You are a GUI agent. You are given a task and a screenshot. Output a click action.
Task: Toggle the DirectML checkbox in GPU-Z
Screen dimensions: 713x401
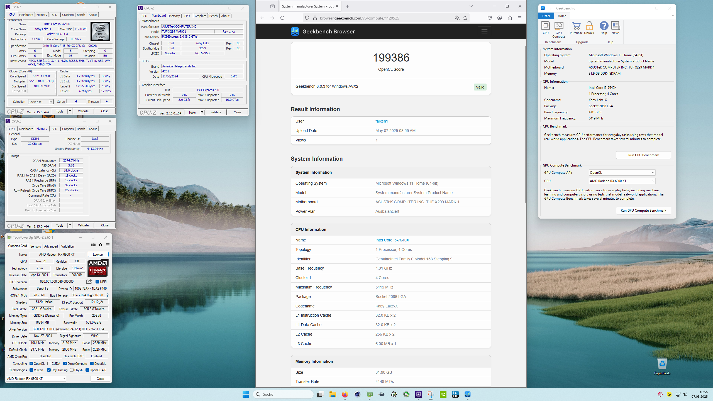tap(92, 363)
